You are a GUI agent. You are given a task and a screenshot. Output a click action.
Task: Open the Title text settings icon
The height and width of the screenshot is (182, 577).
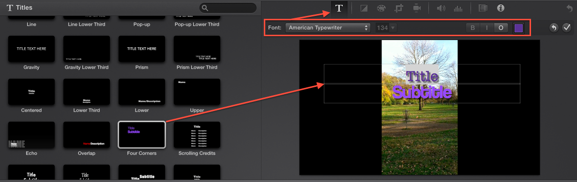coord(339,8)
